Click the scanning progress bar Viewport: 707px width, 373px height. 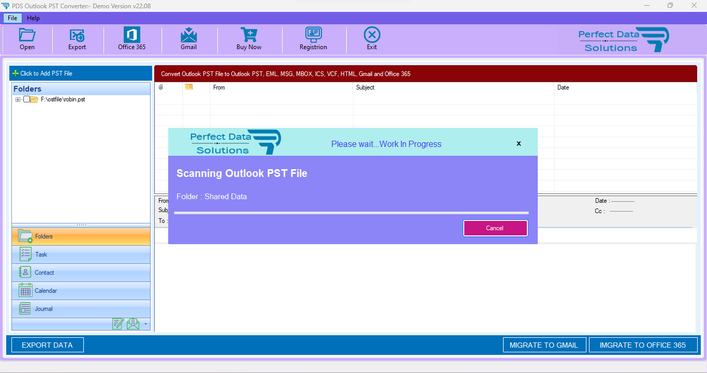pyautogui.click(x=351, y=213)
